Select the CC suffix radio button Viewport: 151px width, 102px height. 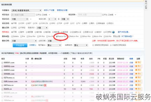coord(71,23)
